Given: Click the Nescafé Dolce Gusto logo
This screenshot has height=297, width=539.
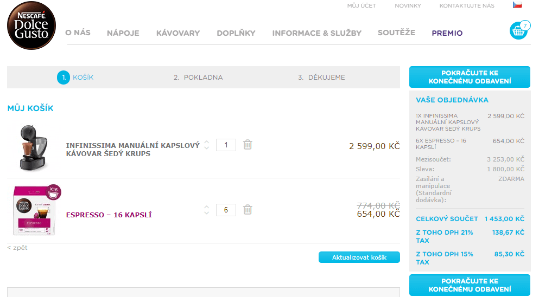Looking at the screenshot, I should 31,25.
